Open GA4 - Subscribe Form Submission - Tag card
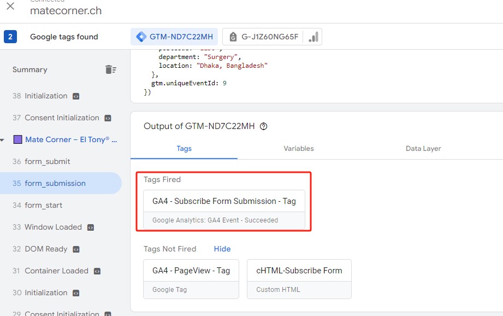Image resolution: width=503 pixels, height=316 pixels. (224, 210)
